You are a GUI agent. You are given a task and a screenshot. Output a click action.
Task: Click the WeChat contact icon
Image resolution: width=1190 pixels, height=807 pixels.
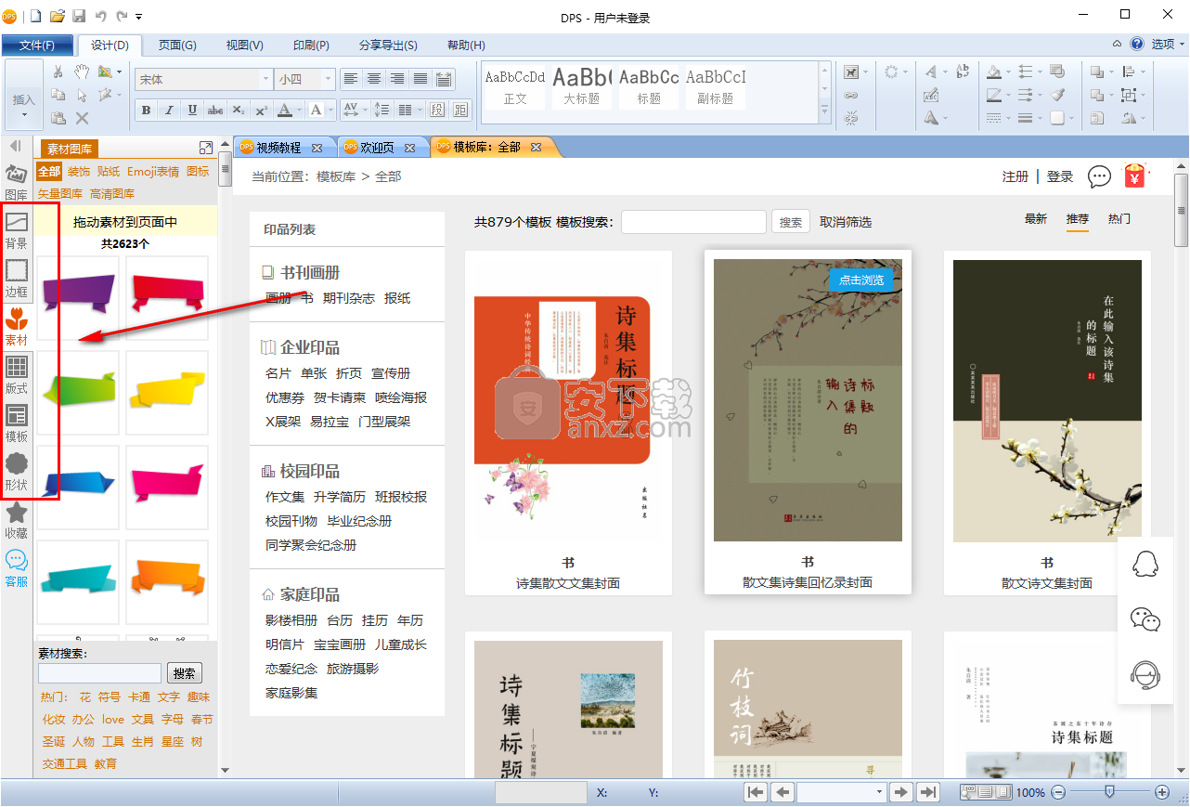1145,619
